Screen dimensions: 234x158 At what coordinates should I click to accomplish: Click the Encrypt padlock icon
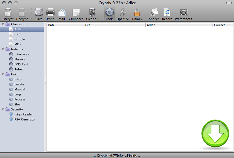pos(8,13)
